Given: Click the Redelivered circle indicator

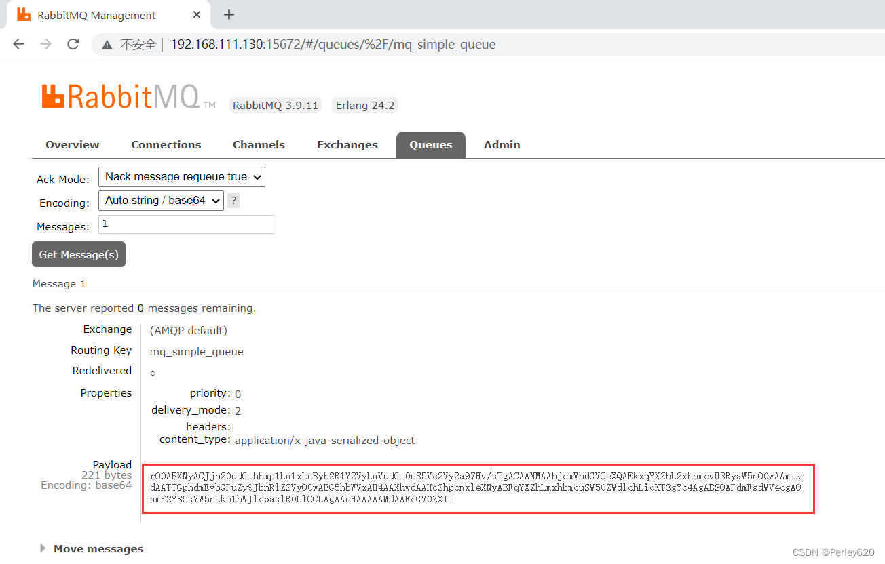Looking at the screenshot, I should 153,373.
